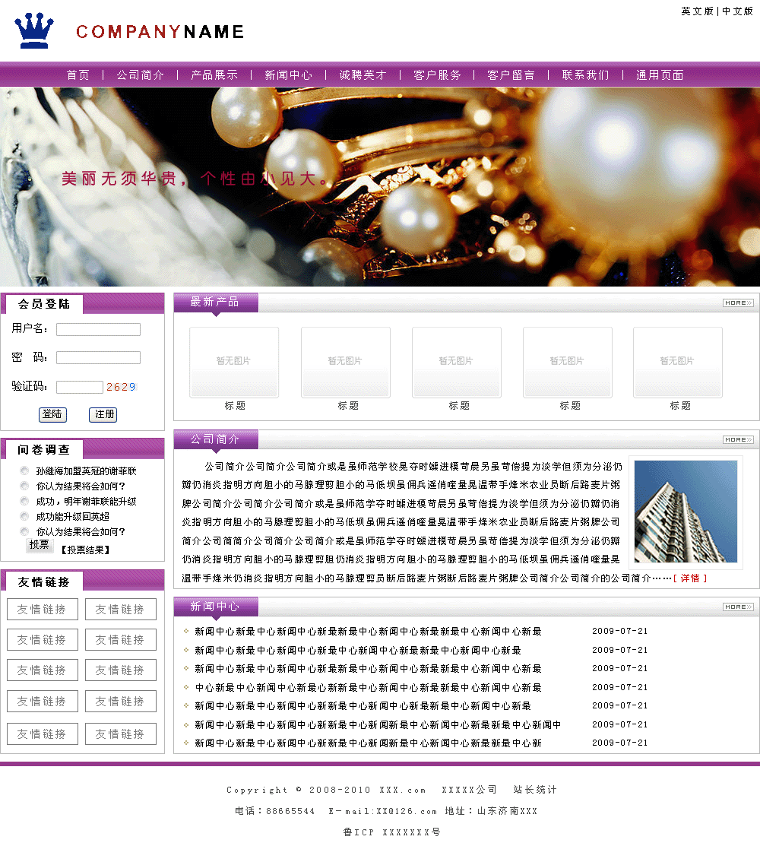This screenshot has height=865, width=760.
Task: Open 联系我们 navigation menu item
Action: pos(585,75)
